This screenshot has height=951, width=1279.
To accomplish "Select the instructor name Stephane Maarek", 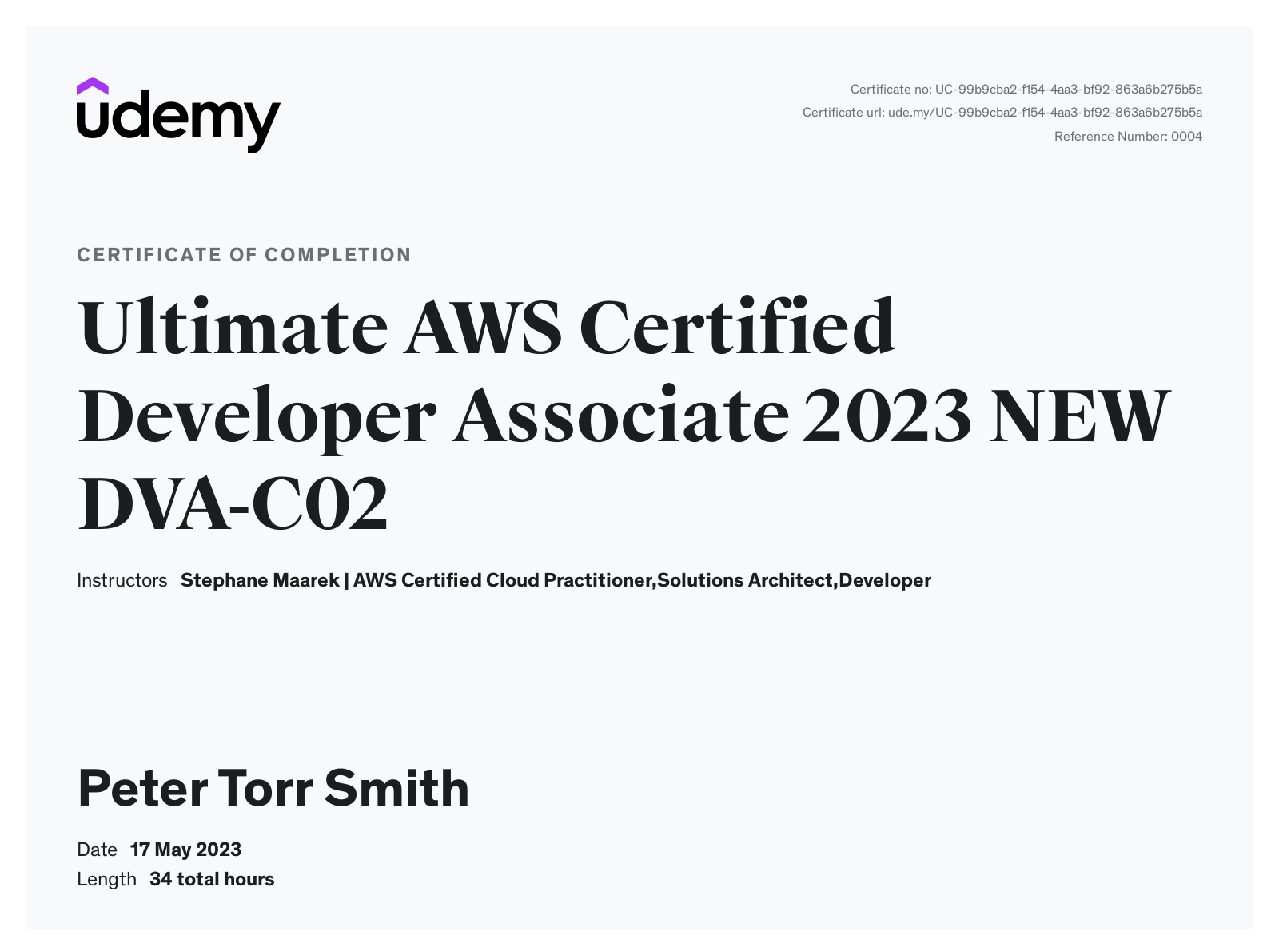I will pos(260,580).
